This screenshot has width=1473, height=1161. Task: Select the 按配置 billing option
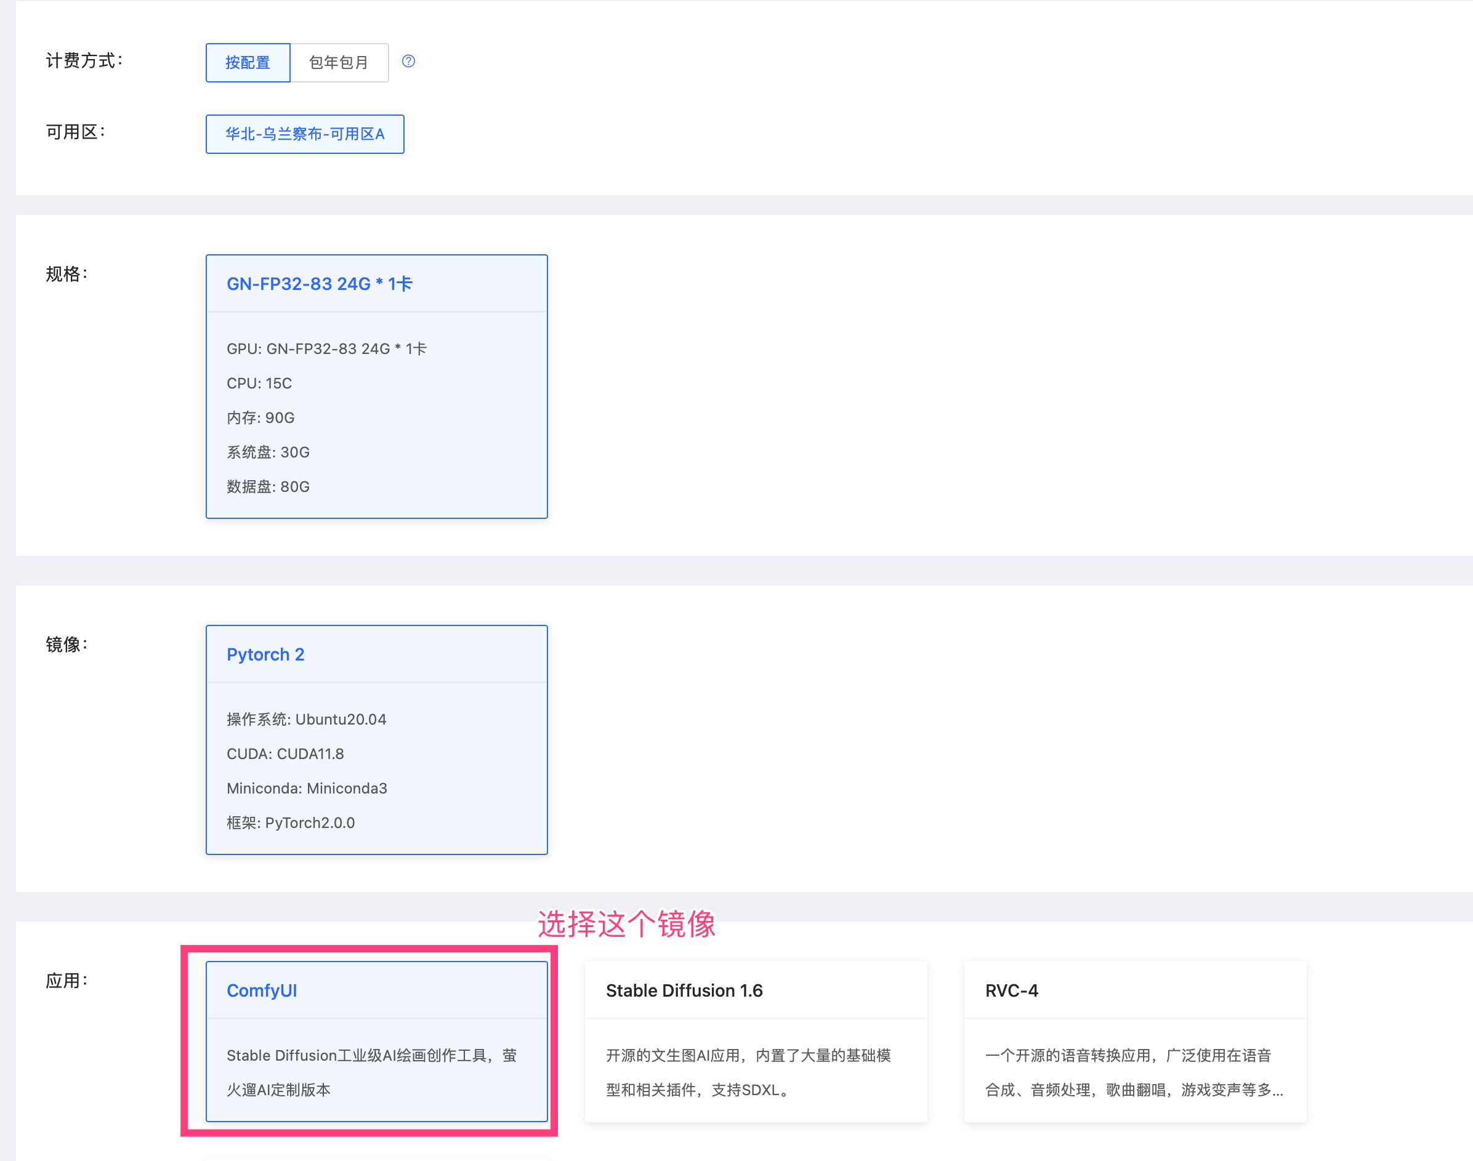248,62
